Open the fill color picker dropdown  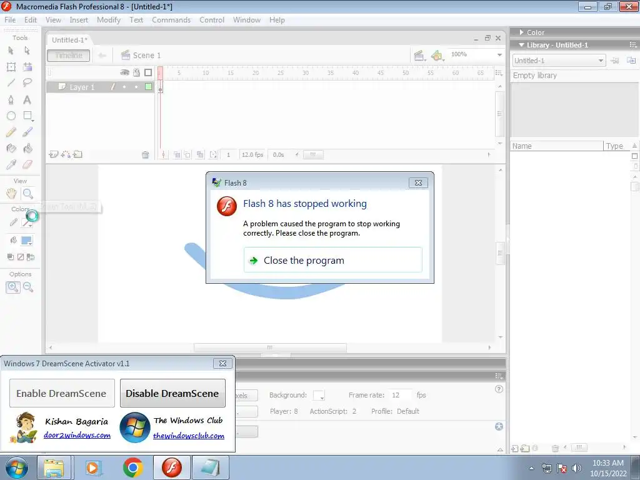pos(27,241)
